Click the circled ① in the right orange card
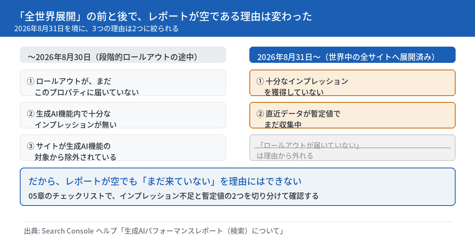 click(x=260, y=81)
